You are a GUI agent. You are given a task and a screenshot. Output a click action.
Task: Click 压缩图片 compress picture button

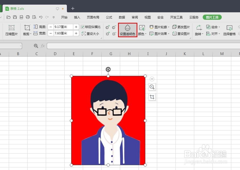click(x=12, y=30)
